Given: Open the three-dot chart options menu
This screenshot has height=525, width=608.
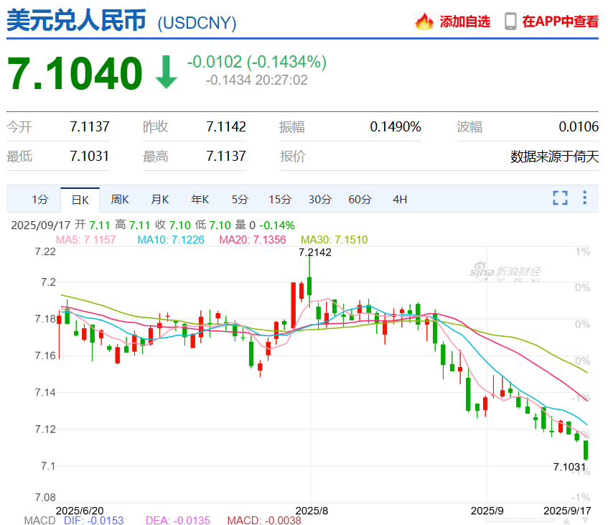Looking at the screenshot, I should (585, 198).
